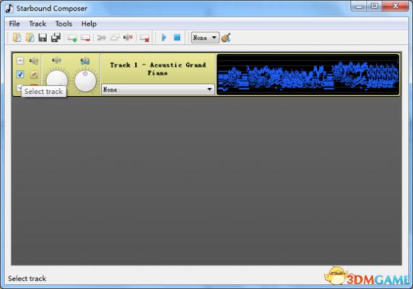Viewport: 413px width, 289px height.
Task: Delete using the red X track icon
Action: tap(145, 38)
